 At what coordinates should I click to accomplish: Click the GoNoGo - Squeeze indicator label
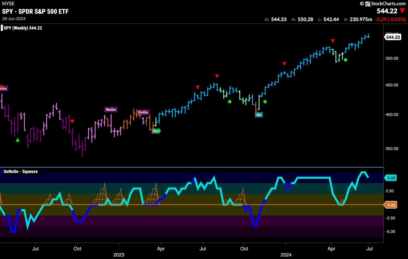point(20,172)
